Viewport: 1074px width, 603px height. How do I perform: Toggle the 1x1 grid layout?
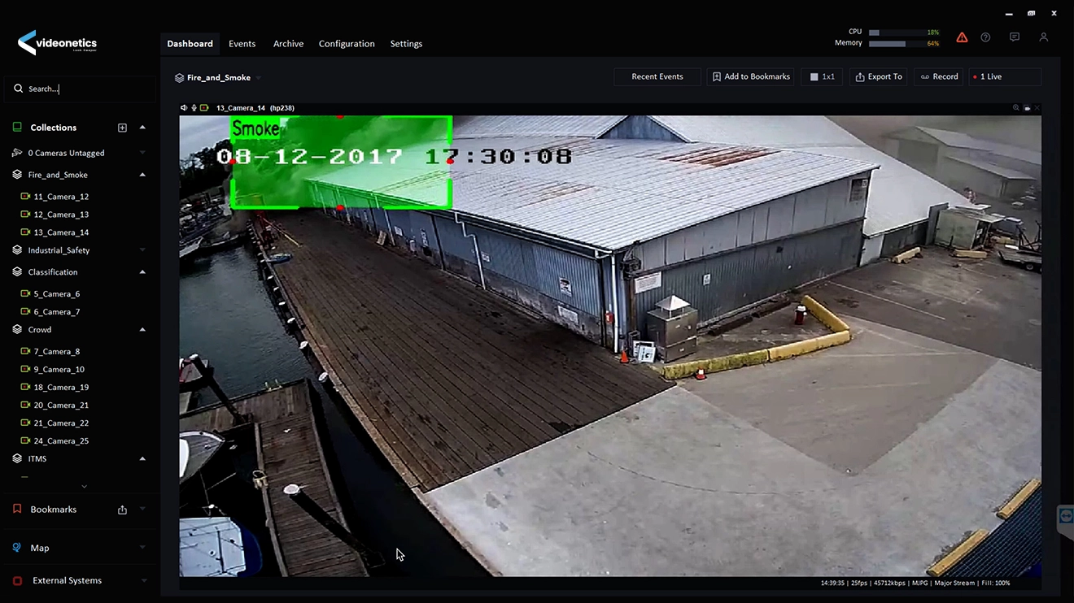click(822, 77)
